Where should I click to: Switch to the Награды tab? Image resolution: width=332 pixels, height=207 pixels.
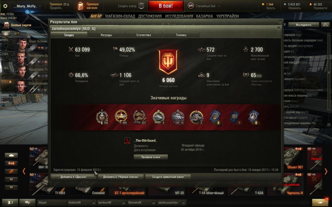click(x=107, y=35)
